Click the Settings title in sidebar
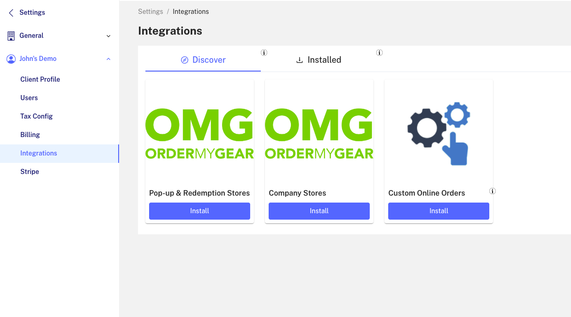The height and width of the screenshot is (317, 571). (32, 12)
